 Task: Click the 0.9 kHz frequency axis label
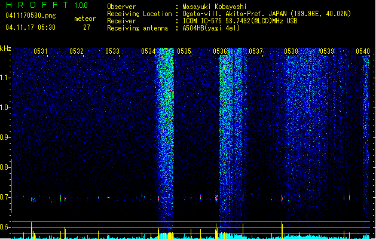tap(5, 137)
